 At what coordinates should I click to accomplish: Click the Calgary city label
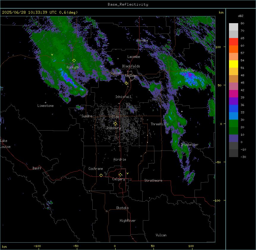tap(118, 179)
